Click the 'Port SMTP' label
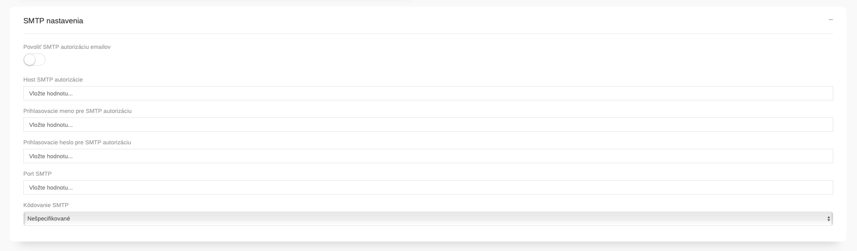The height and width of the screenshot is (251, 857). coord(37,173)
